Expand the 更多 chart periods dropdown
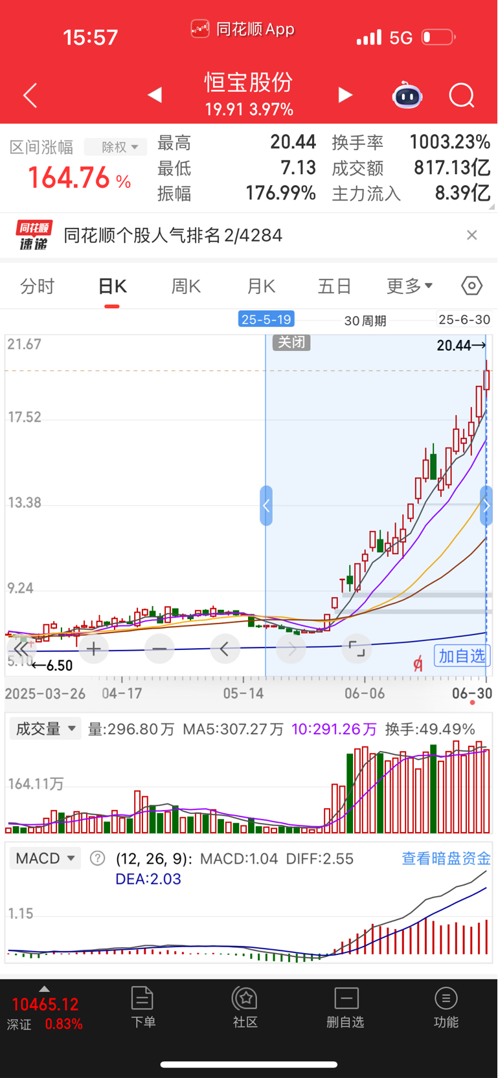498x1078 pixels. pos(409,286)
